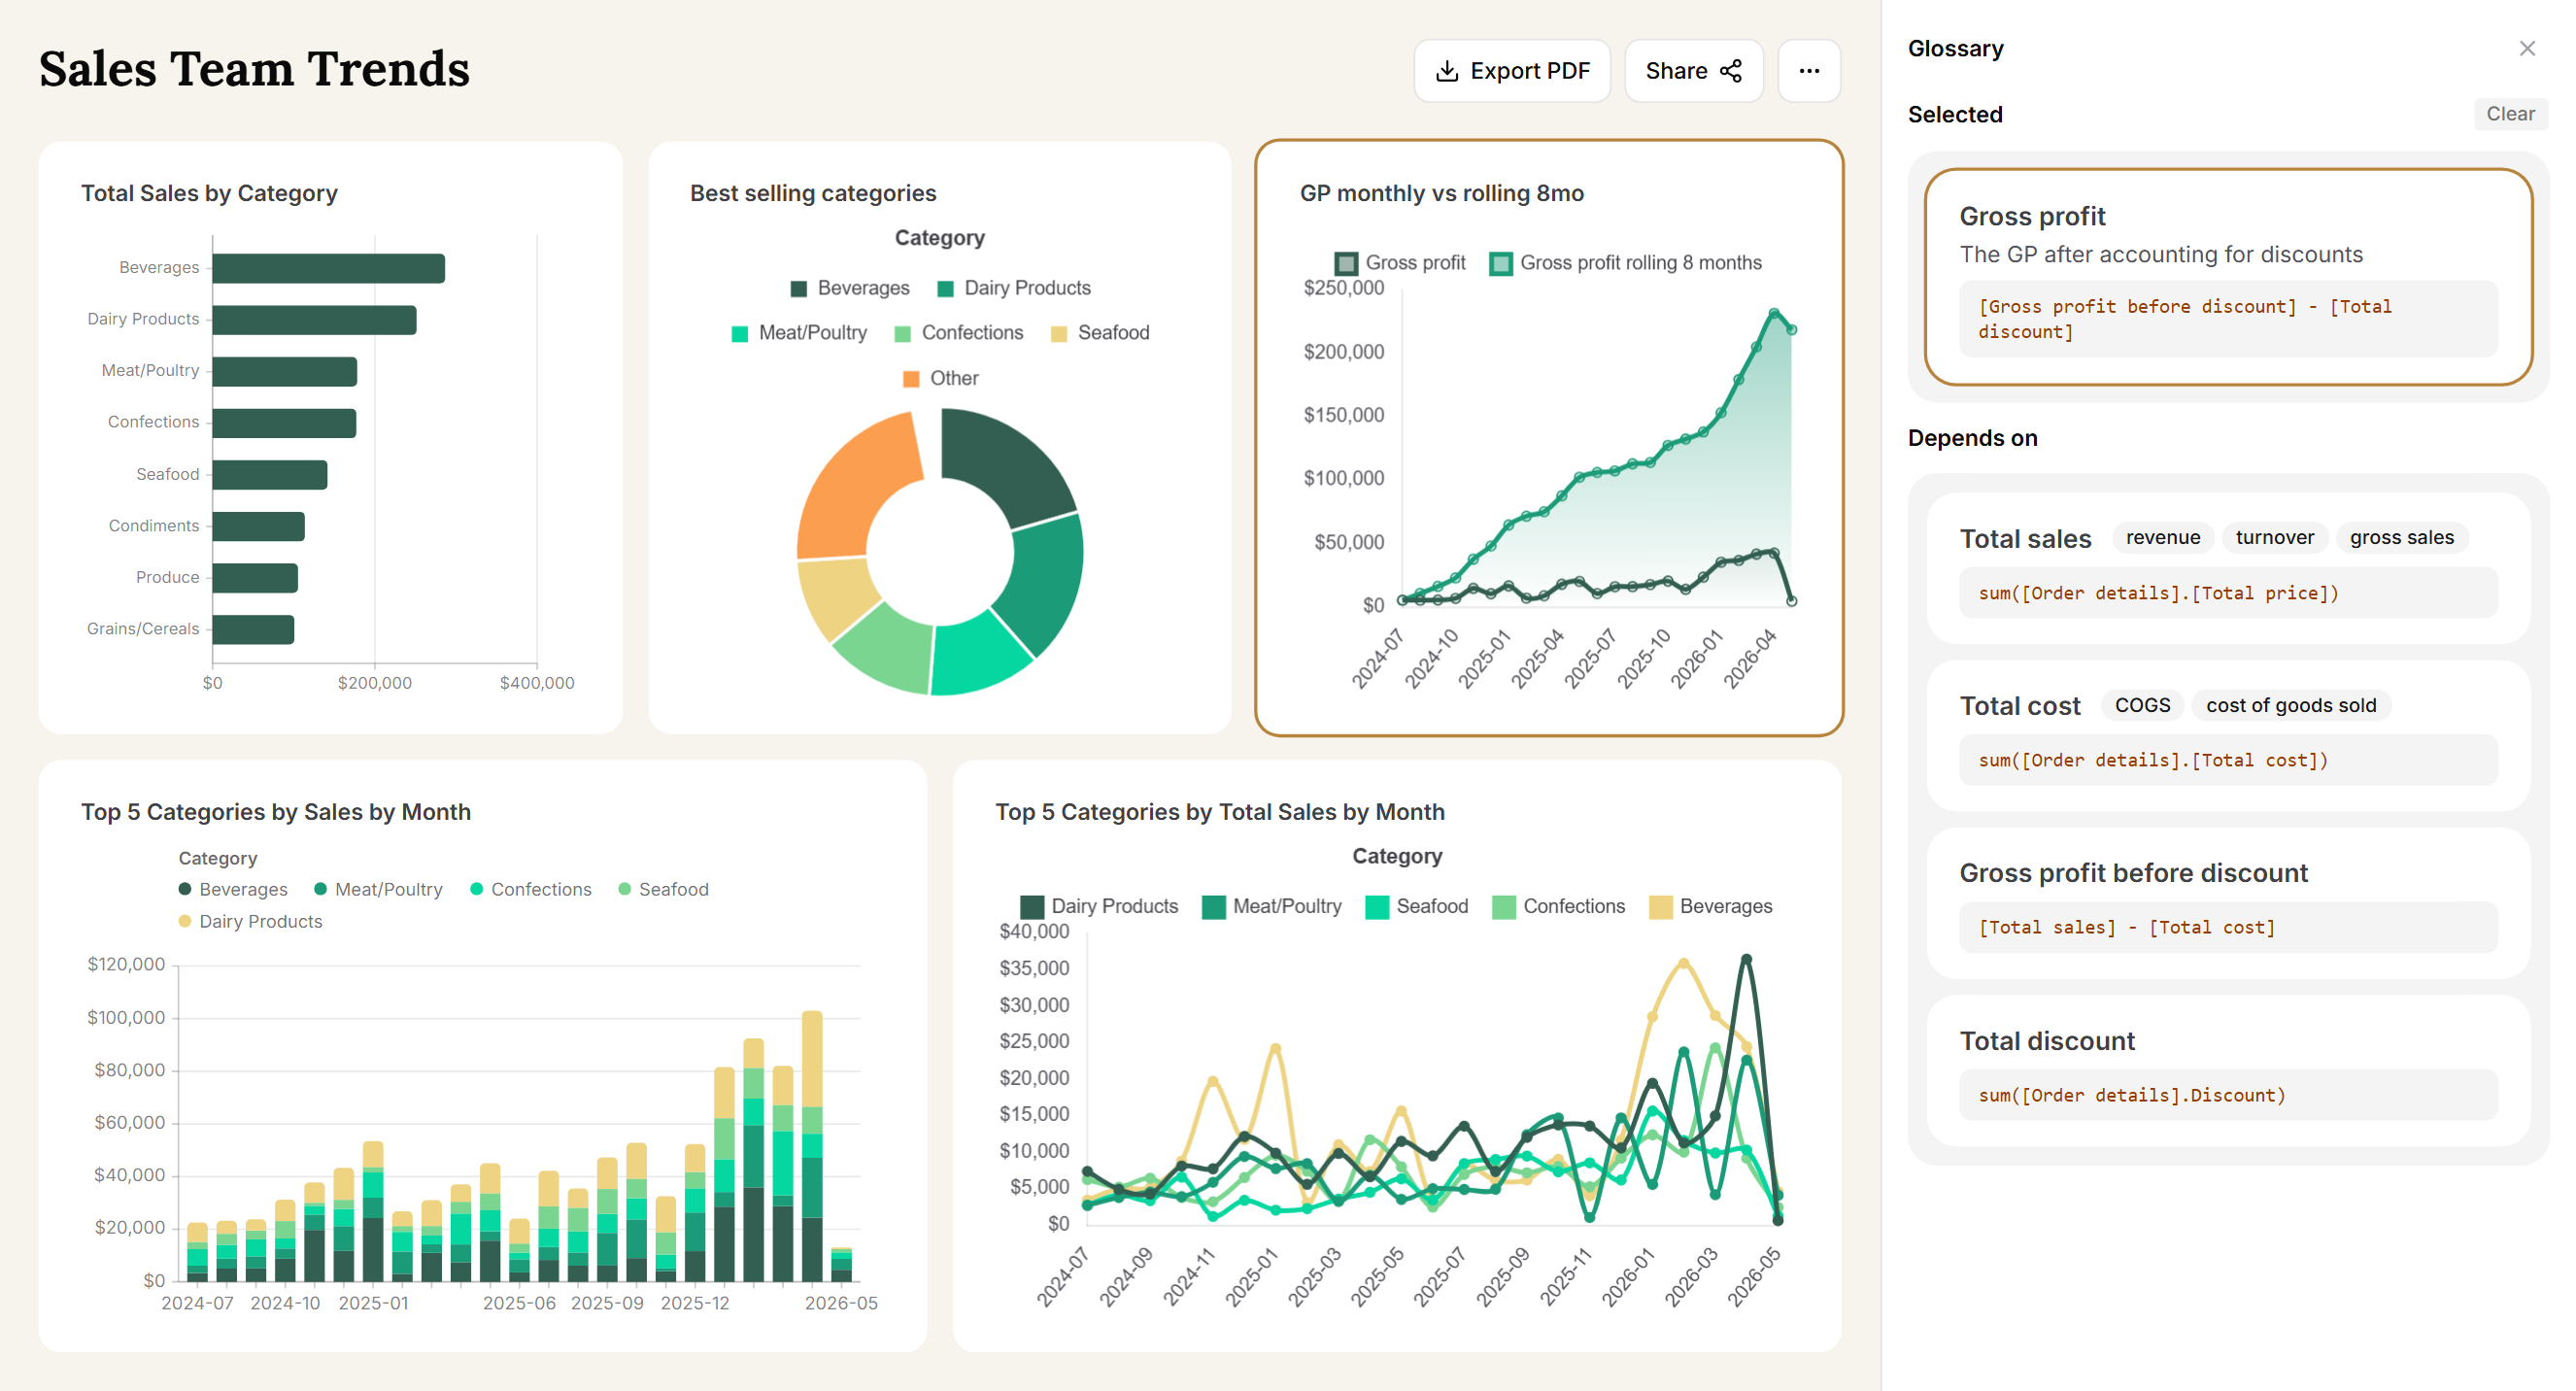Image resolution: width=2576 pixels, height=1391 pixels.
Task: Select the Gross profit glossary card
Action: [2228, 276]
